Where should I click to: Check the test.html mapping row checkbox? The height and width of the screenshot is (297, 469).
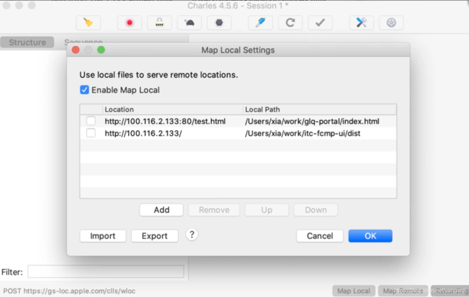(x=91, y=121)
